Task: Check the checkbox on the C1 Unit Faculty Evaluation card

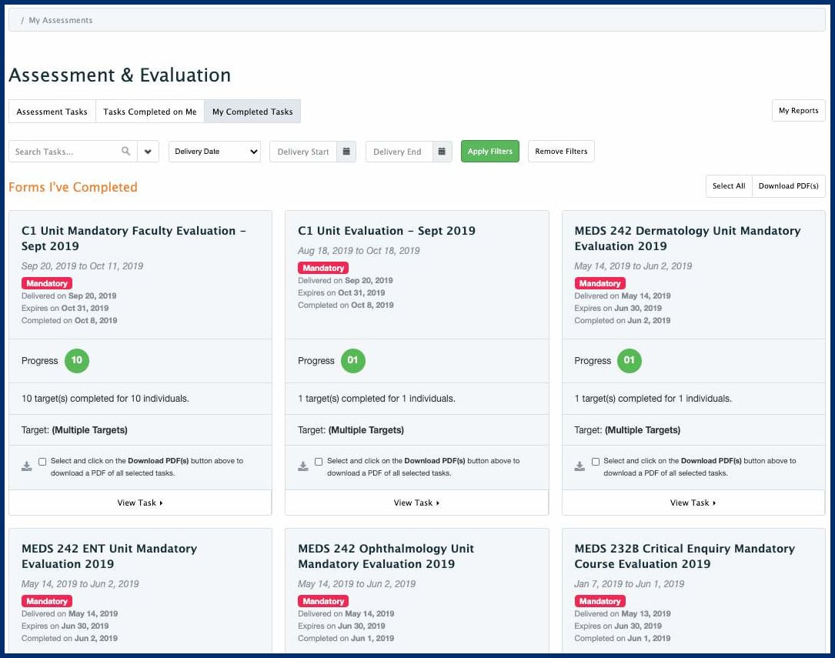Action: pos(42,461)
